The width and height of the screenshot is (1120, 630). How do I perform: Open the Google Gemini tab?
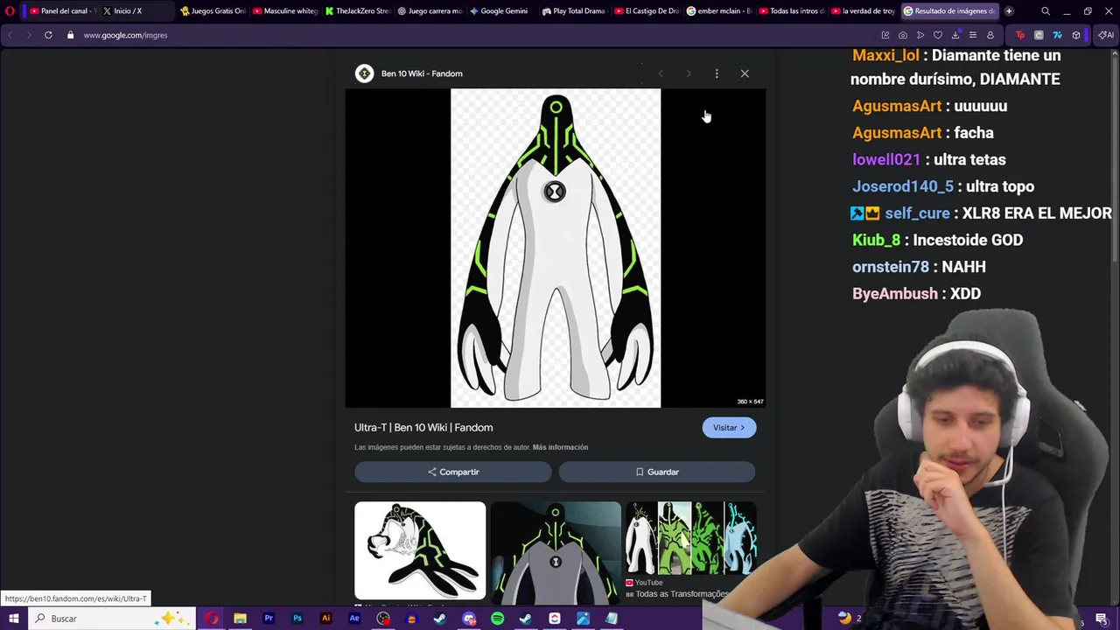point(501,11)
